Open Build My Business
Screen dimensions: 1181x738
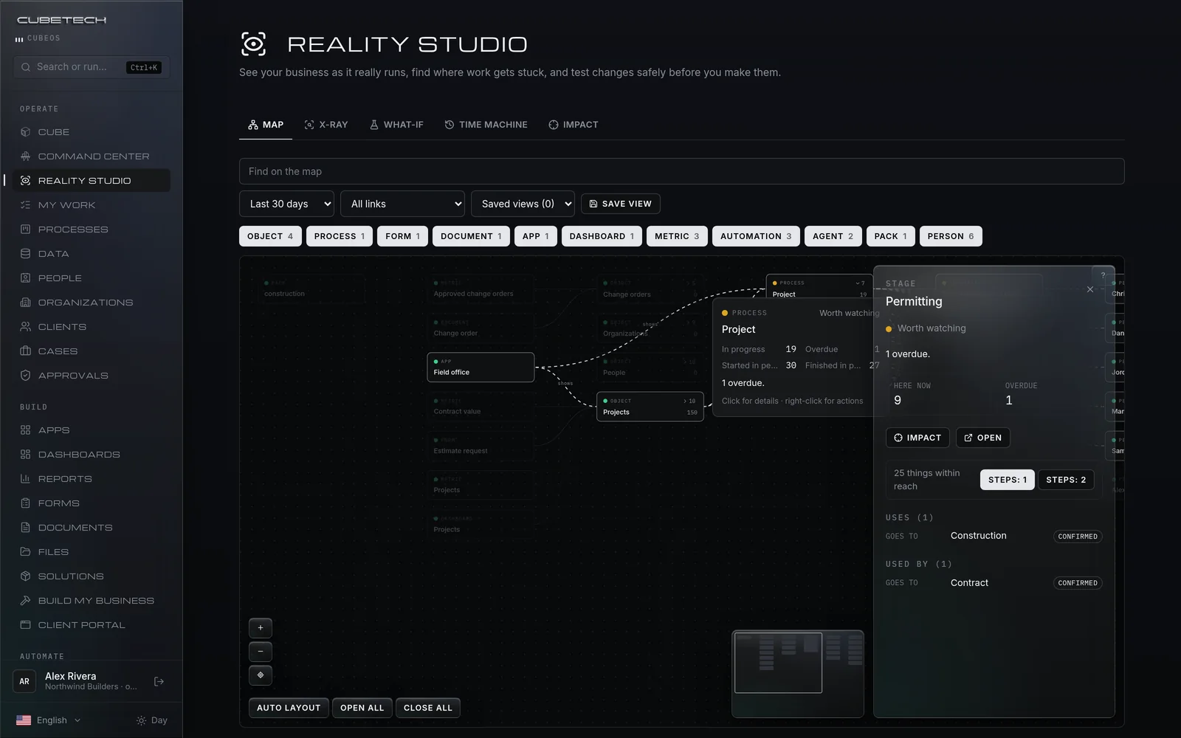(x=92, y=601)
